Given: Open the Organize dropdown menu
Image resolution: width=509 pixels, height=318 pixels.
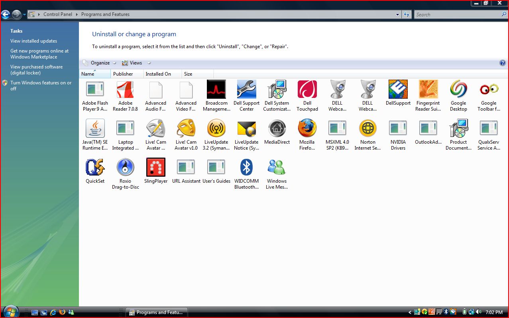Looking at the screenshot, I should tap(100, 63).
